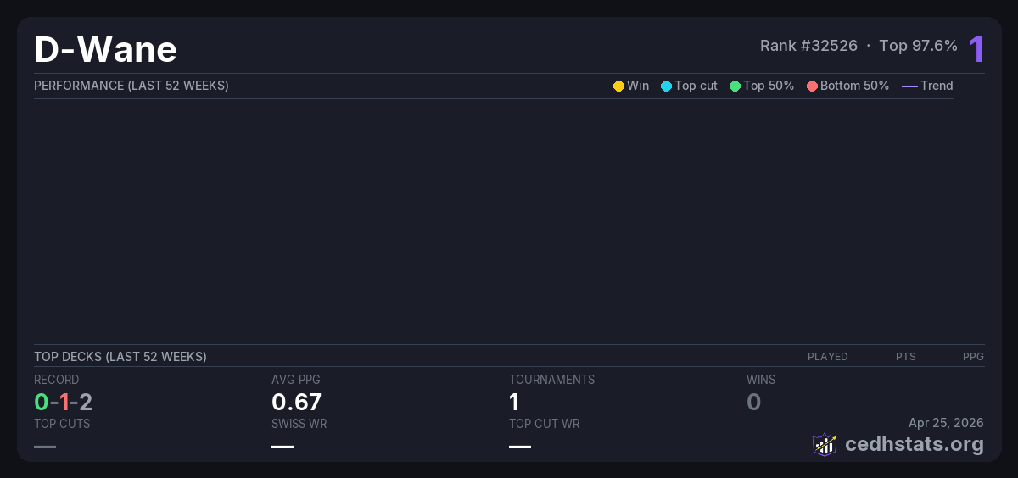Click the yellow Win legend dot
Image resolution: width=1018 pixels, height=478 pixels.
618,86
